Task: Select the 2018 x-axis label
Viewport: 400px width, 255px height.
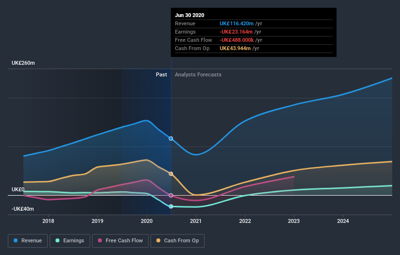Action: click(48, 221)
